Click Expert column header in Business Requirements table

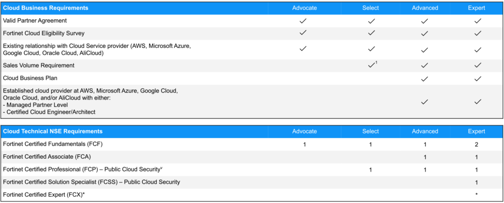coord(476,8)
